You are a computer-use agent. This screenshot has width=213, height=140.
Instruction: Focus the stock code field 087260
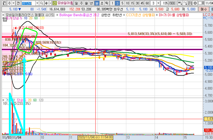pos(28,3)
